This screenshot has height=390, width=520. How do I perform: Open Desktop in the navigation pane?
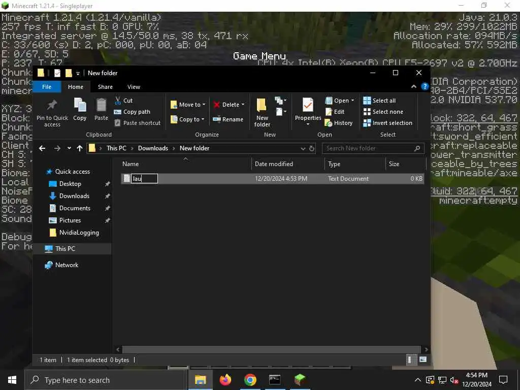point(70,184)
